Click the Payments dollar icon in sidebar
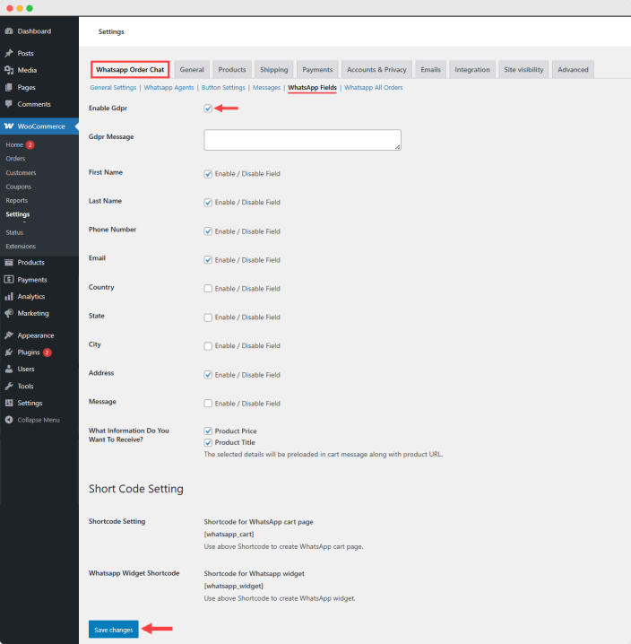This screenshot has height=644, width=631. (x=9, y=280)
